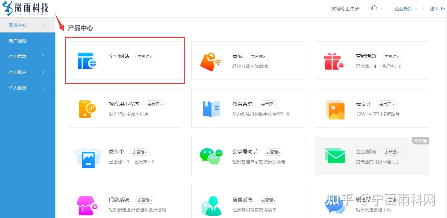
Task: Click 去管理 on the 企业网站 card
Action: click(145, 56)
